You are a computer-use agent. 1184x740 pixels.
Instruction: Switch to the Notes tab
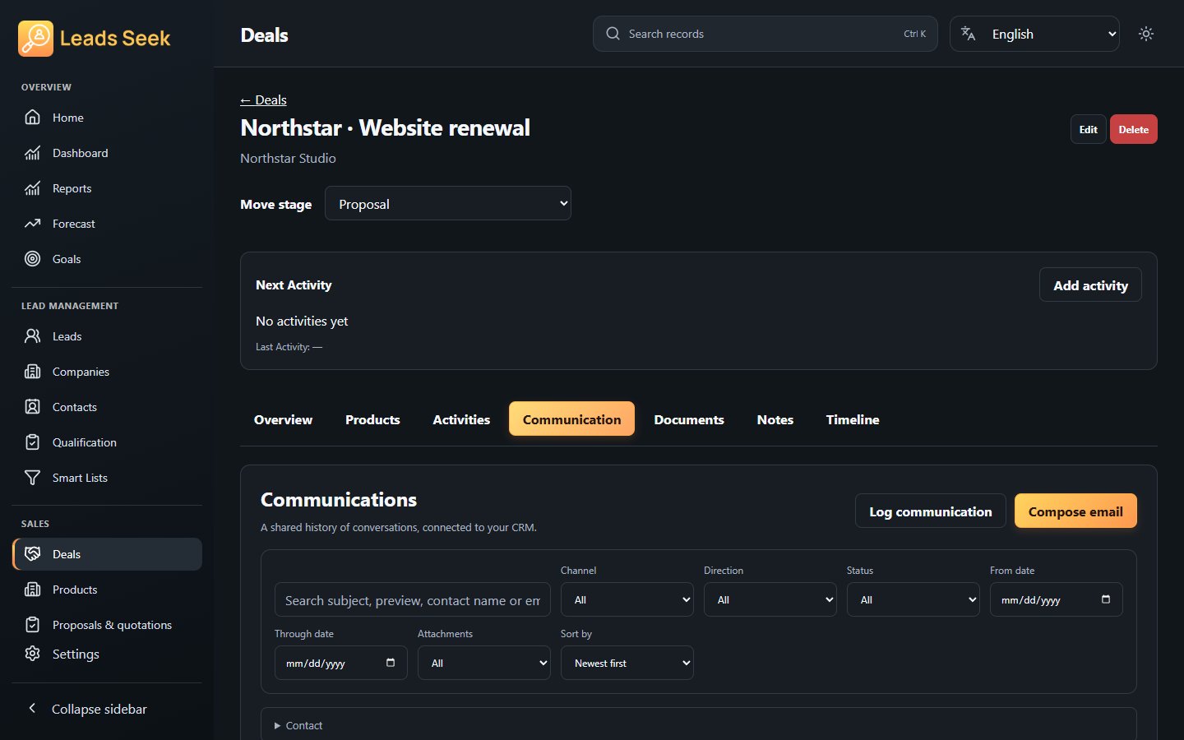tap(775, 419)
